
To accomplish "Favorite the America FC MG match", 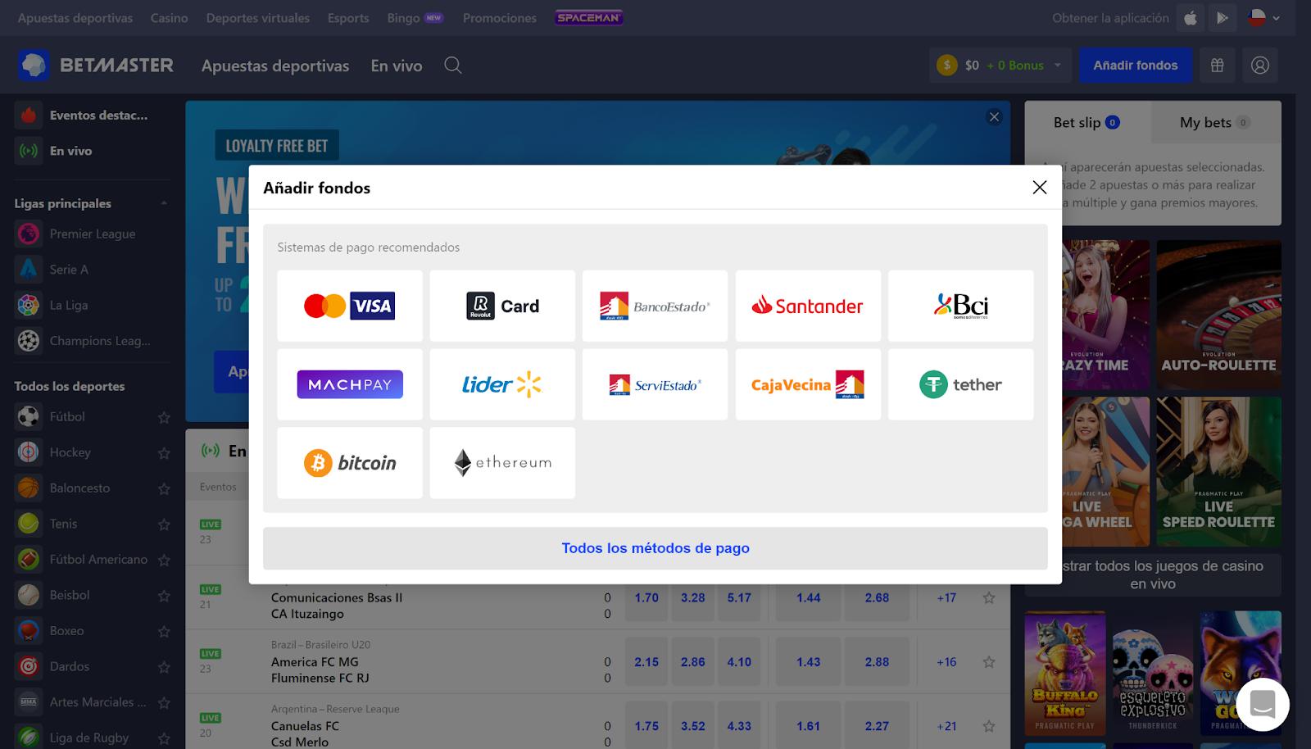I will coord(989,662).
